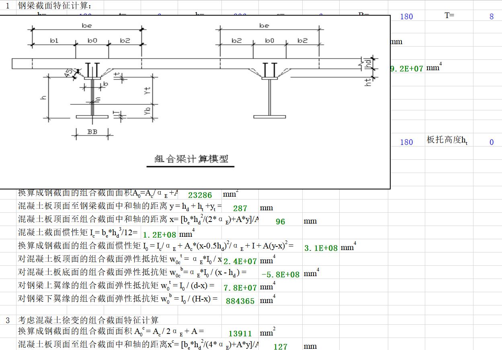Click the mm2 unit beside 23286

(x=231, y=193)
